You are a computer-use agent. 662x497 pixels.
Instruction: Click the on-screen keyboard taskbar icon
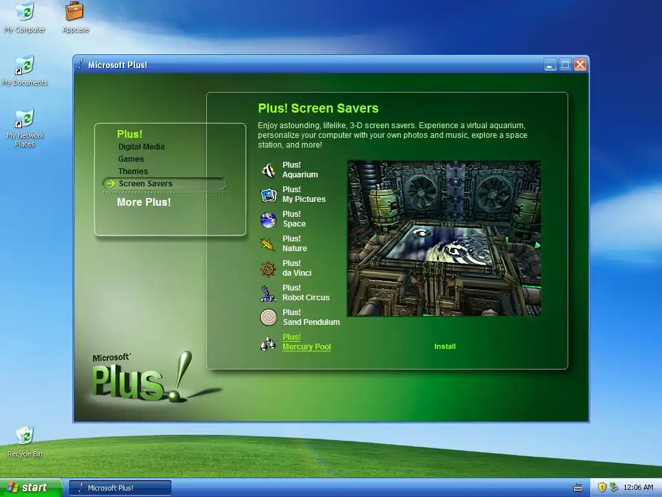pos(578,488)
